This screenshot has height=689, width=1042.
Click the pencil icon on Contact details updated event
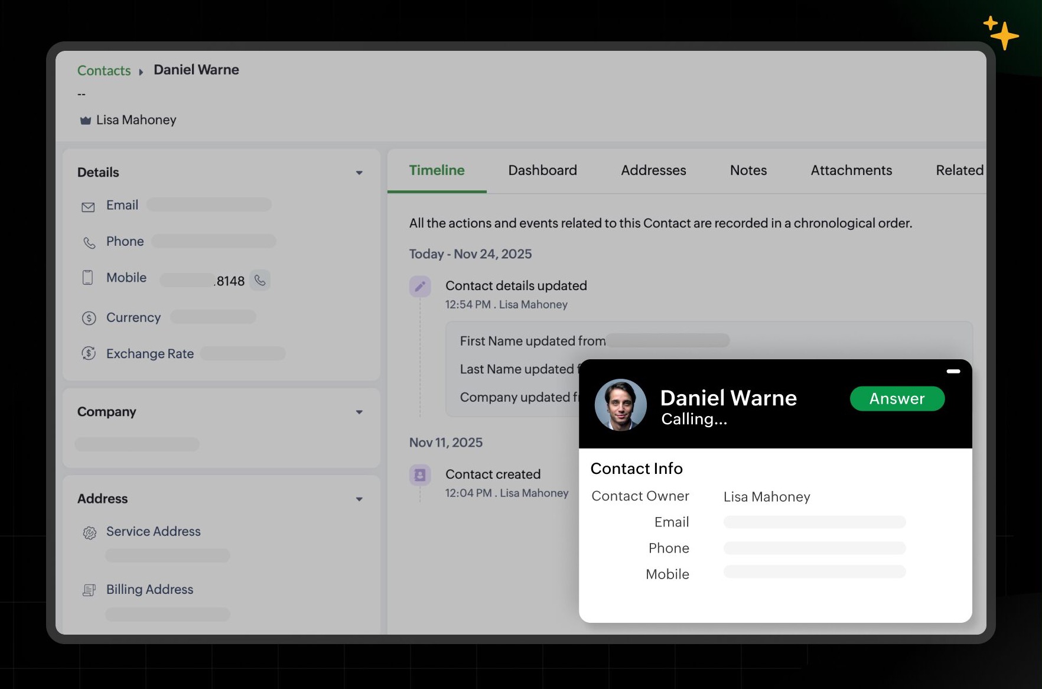pos(420,286)
